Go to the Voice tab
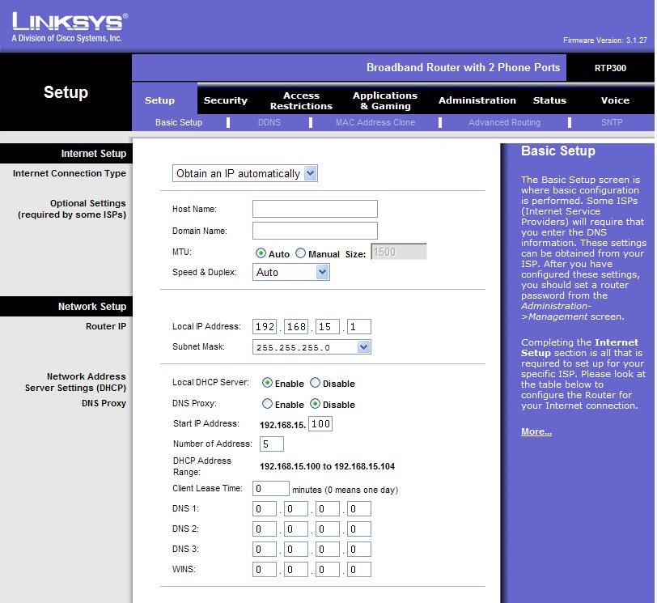Viewport: 657px width, 603px height. point(615,100)
